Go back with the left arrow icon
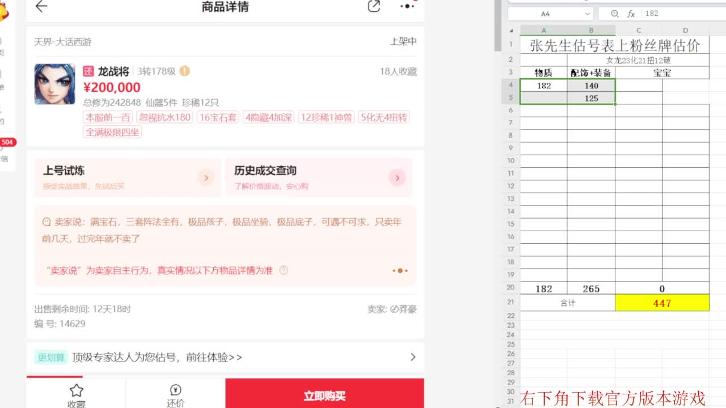726x408 pixels. click(x=41, y=6)
